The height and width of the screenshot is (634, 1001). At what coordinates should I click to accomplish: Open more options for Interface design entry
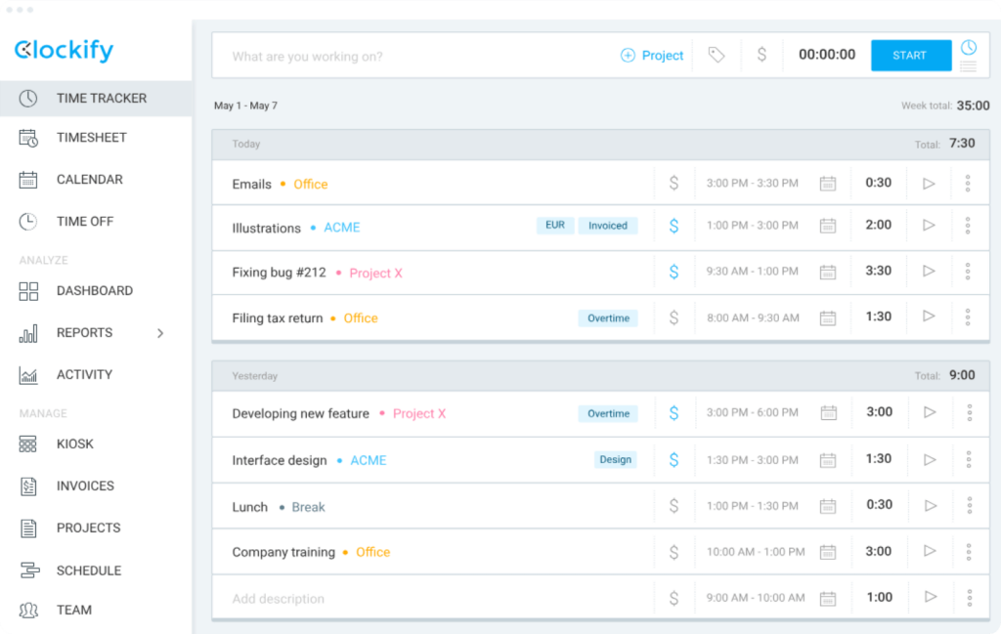coord(969,459)
